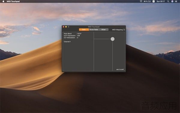Close the MIDI Touchpad window

pos(64,27)
